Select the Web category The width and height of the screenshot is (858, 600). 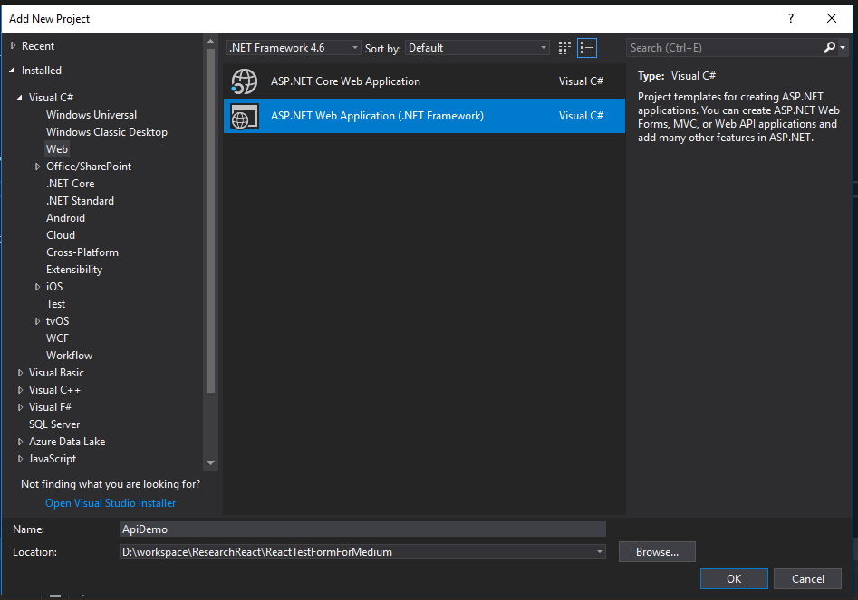[57, 149]
